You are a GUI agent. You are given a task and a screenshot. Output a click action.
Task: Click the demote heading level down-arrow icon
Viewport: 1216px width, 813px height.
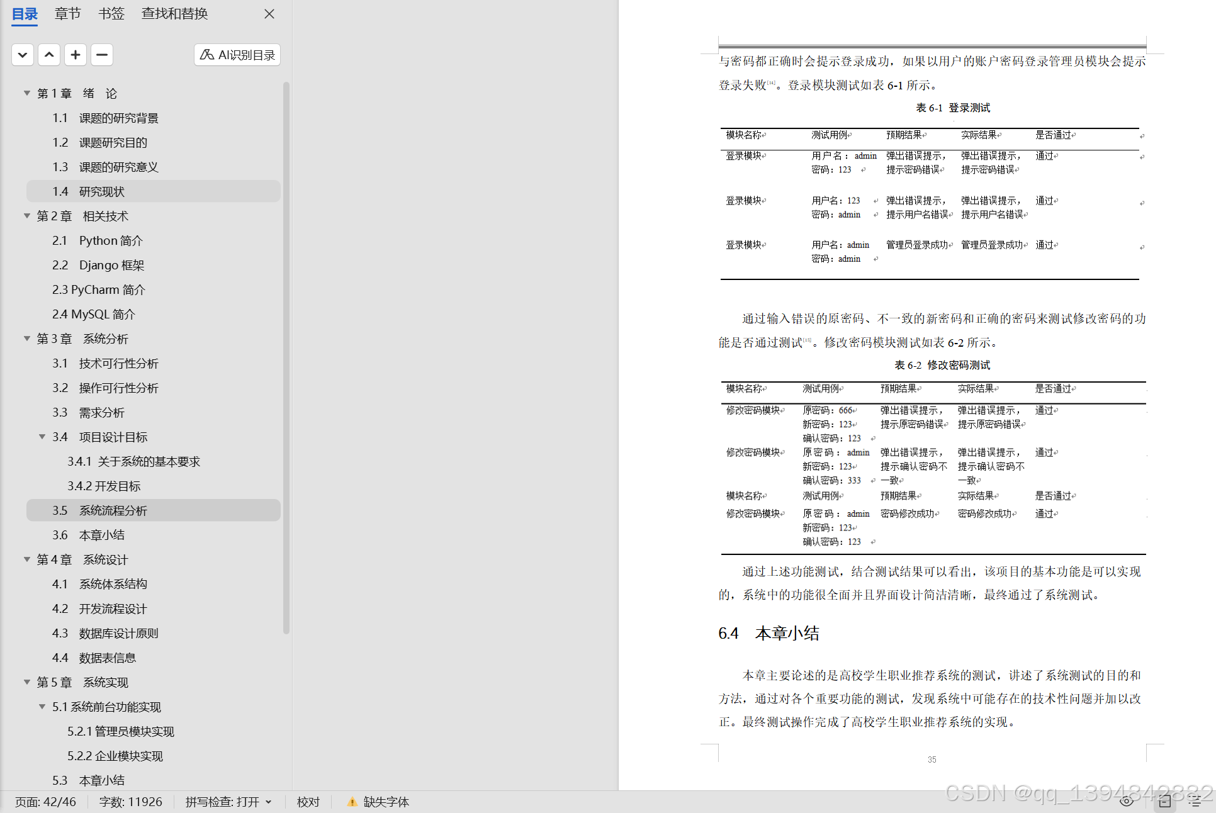click(23, 55)
